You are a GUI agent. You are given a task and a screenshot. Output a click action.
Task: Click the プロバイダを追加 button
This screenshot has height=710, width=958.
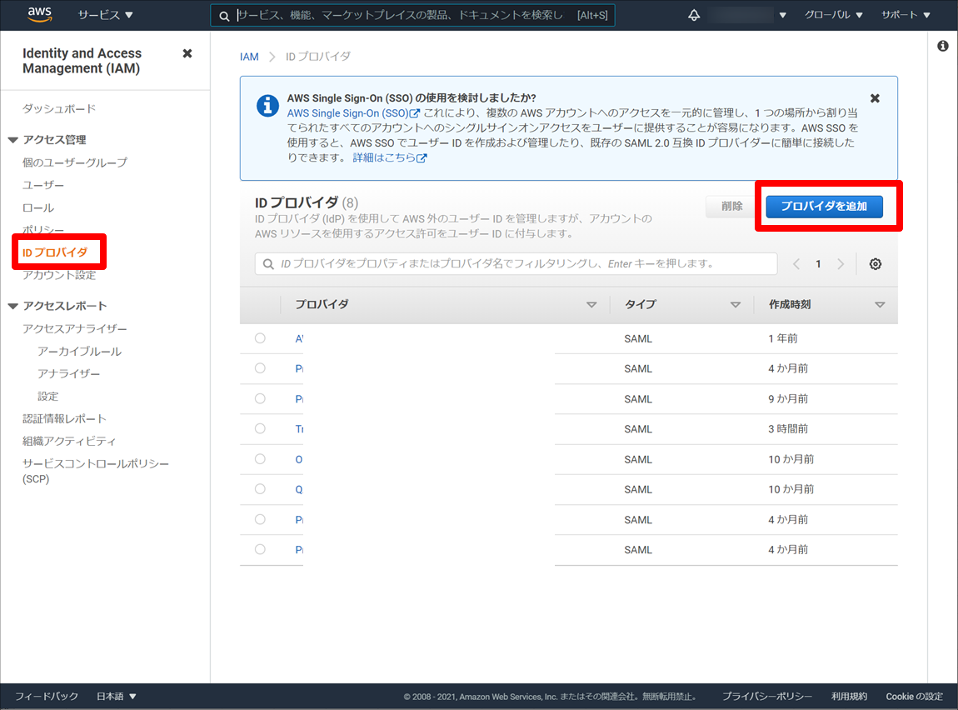point(824,207)
